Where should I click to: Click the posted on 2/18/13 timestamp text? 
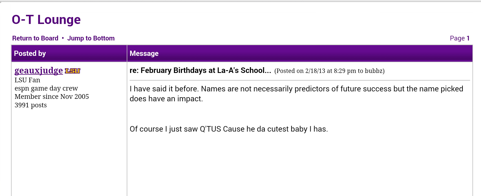[x=329, y=71]
